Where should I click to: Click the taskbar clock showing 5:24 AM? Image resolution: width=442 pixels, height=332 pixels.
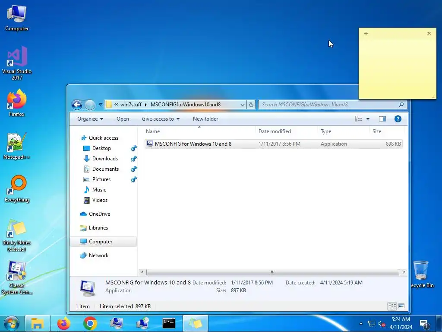(401, 323)
